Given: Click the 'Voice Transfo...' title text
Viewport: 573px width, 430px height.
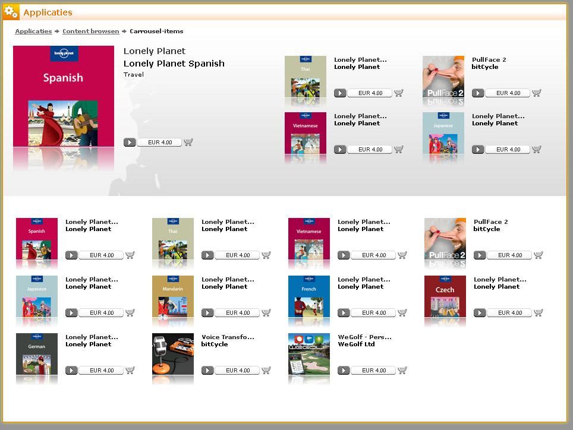Looking at the screenshot, I should click(228, 337).
